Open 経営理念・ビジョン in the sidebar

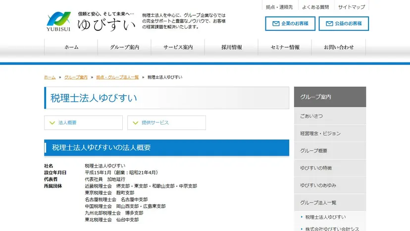[x=330, y=133]
